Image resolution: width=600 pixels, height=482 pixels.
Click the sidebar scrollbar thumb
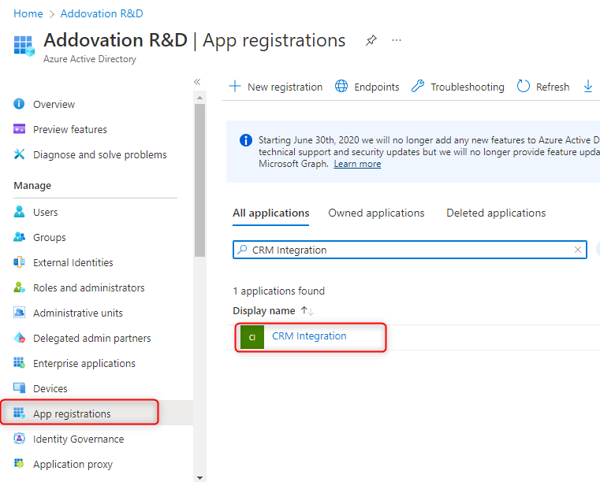click(x=199, y=180)
